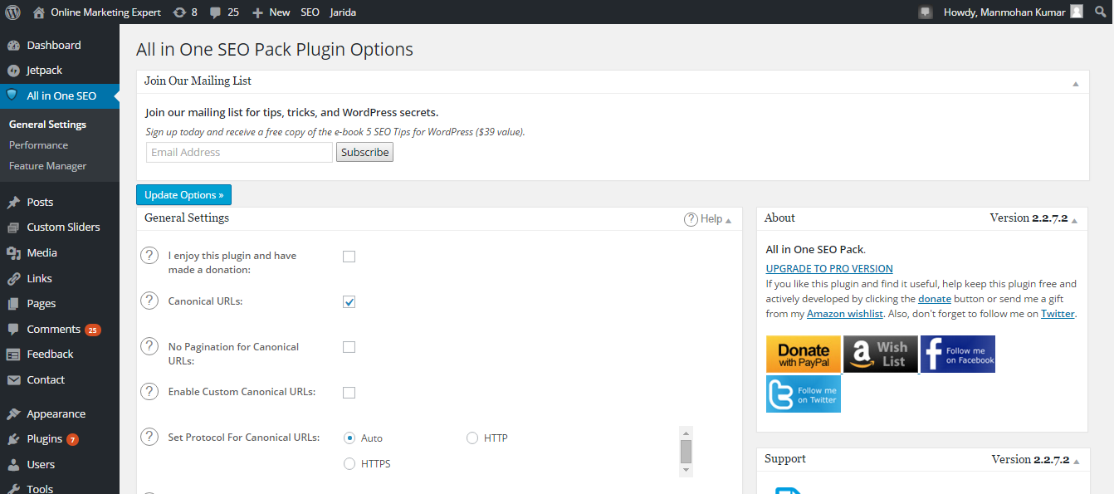Image resolution: width=1114 pixels, height=494 pixels.
Task: Collapse the General Settings panel arrow
Action: (x=728, y=221)
